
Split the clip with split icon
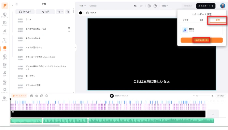tap(36, 96)
